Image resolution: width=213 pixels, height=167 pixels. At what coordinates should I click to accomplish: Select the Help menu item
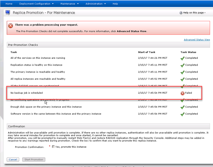tap(115, 4)
